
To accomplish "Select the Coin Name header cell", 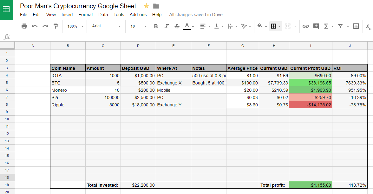I will pos(68,68).
